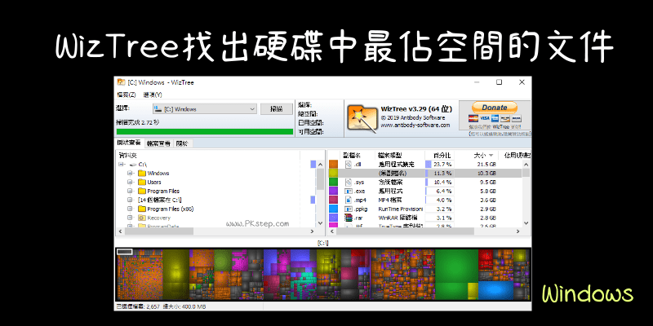
Task: Open the www.antibody-software.com link
Action: [x=415, y=126]
